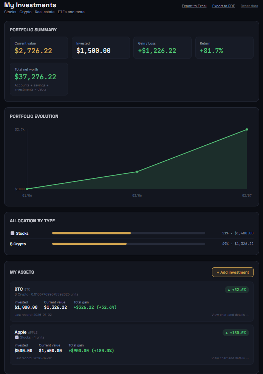
Task: Click the My Investments page title
Action: click(x=30, y=5)
